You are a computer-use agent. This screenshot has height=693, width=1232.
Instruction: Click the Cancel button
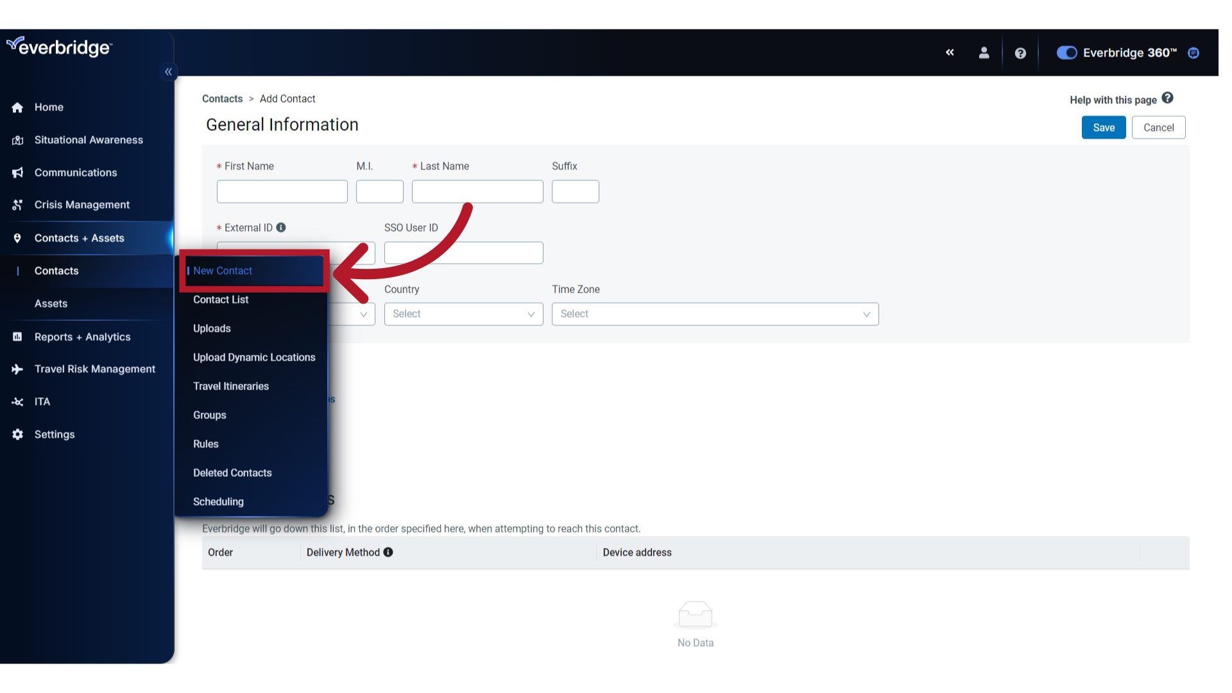coord(1158,127)
